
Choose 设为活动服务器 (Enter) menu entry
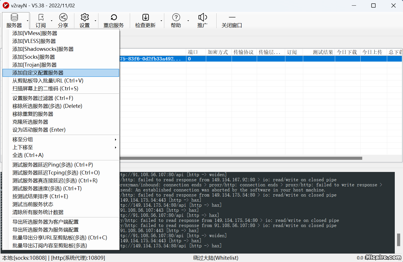point(61,130)
